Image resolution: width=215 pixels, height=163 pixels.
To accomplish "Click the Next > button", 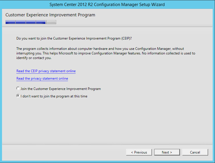I will pyautogui.click(x=167, y=152).
